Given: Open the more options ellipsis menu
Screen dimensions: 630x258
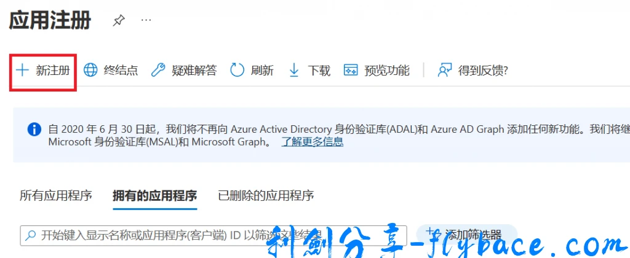Looking at the screenshot, I should [146, 20].
